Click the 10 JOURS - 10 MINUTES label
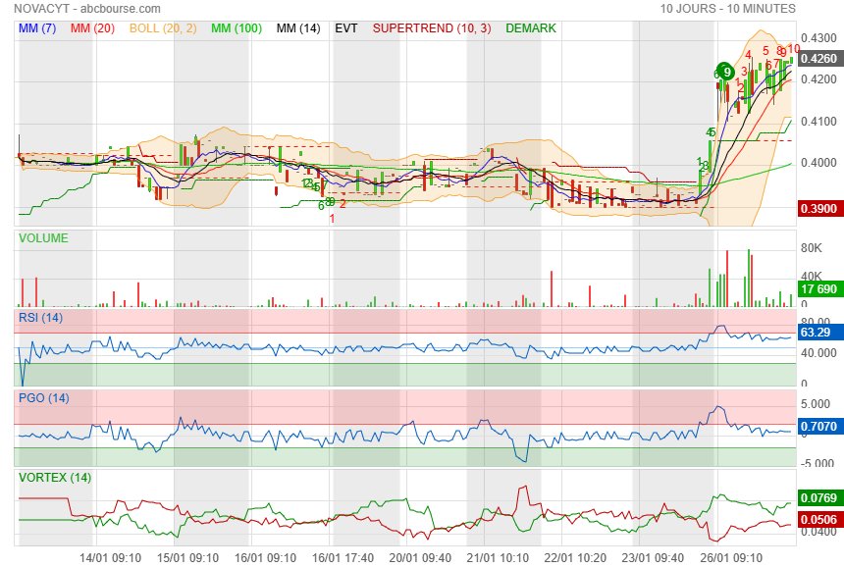 (x=727, y=8)
